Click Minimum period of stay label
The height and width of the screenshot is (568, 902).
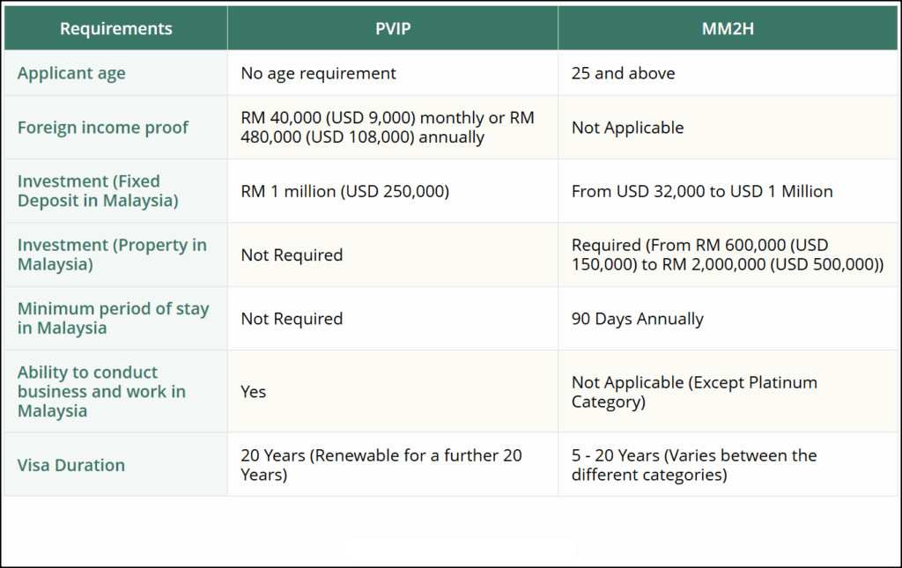[x=114, y=318]
